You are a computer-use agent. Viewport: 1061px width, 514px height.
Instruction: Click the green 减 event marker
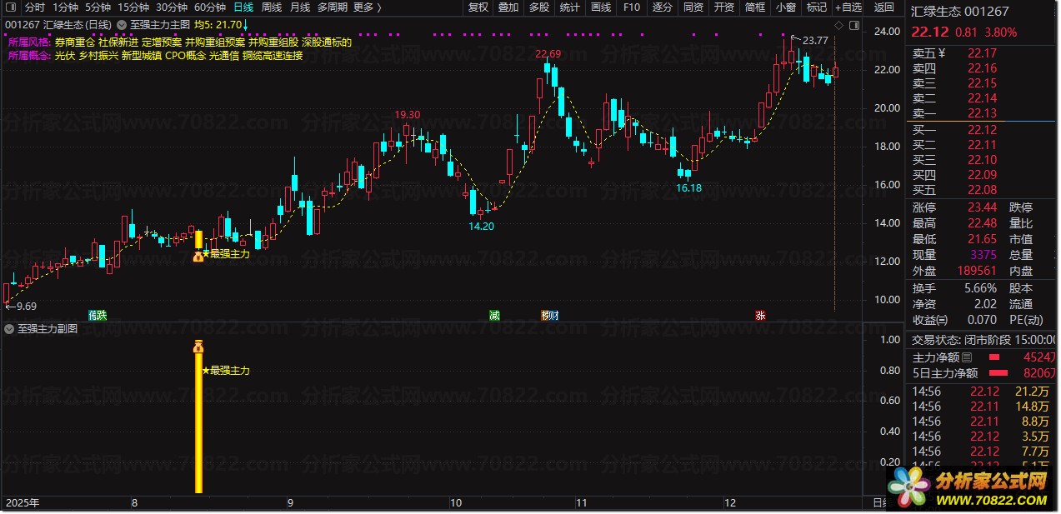(x=495, y=315)
